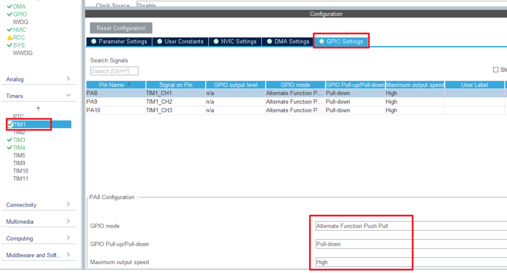Open the NVIC Settings tab
This screenshot has width=507, height=273.
coord(235,42)
